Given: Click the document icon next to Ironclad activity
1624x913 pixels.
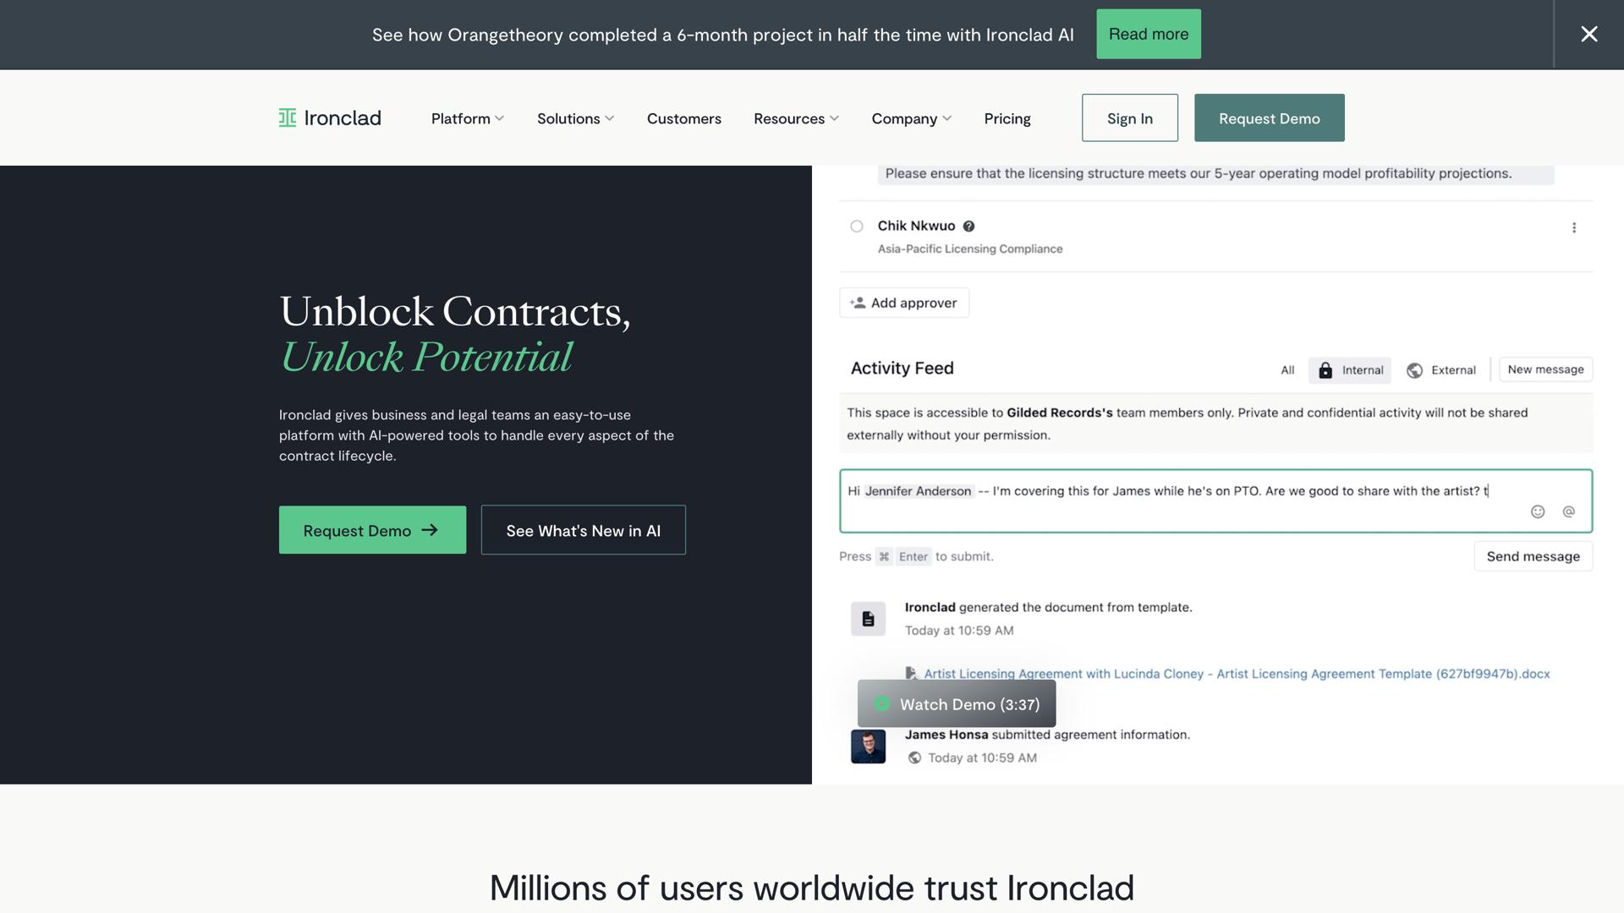Looking at the screenshot, I should tap(868, 619).
